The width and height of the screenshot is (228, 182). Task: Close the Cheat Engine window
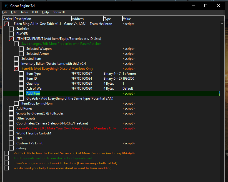218,6
